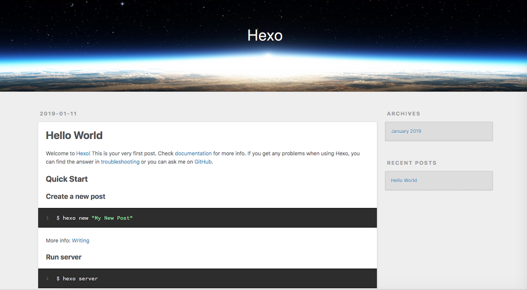Open the Writing more info link
This screenshot has height=290, width=527.
pyautogui.click(x=81, y=241)
